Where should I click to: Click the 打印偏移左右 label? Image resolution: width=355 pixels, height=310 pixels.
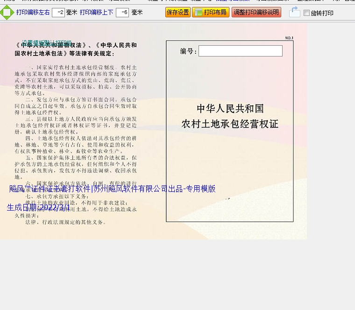coord(33,13)
